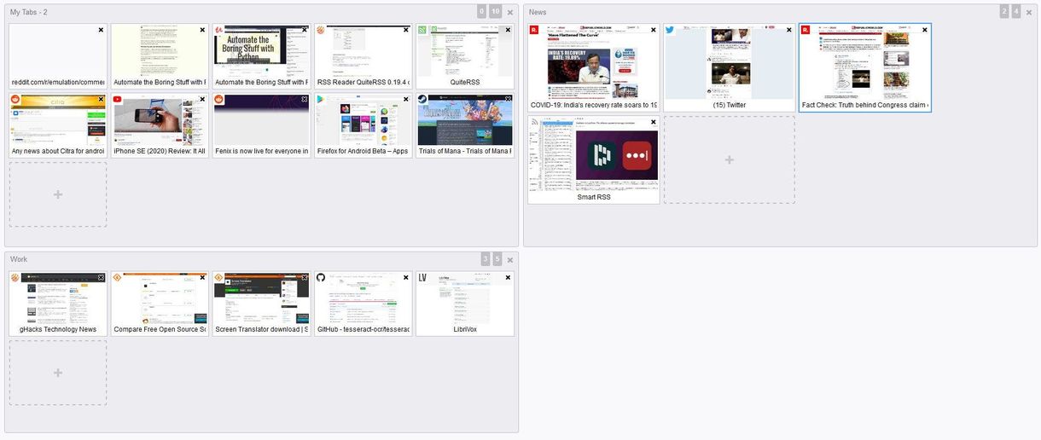Screen dimensions: 1041x440
Task: Switch to the Screen Translator download tab
Action: [261, 304]
